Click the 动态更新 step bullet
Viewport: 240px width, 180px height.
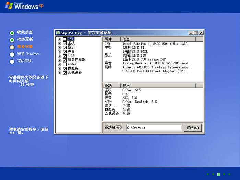click(x=12, y=40)
